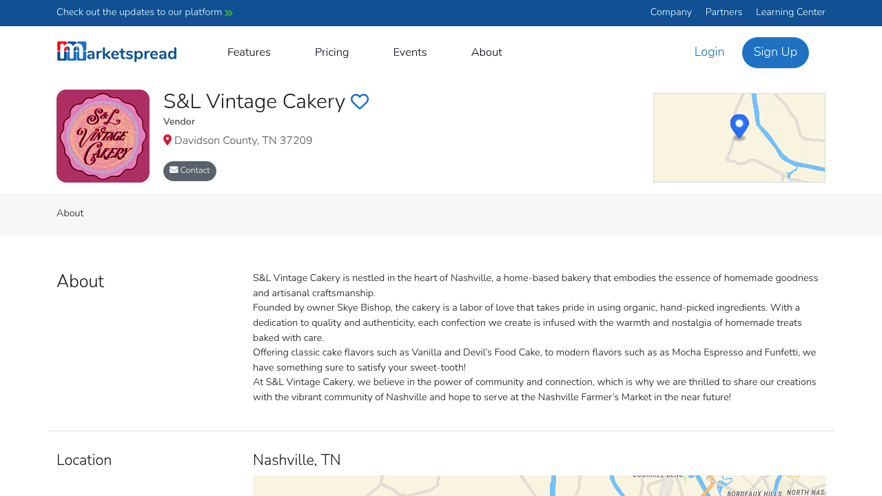Image resolution: width=882 pixels, height=496 pixels.
Task: Select the About tab below the vendor header
Action: tap(70, 212)
